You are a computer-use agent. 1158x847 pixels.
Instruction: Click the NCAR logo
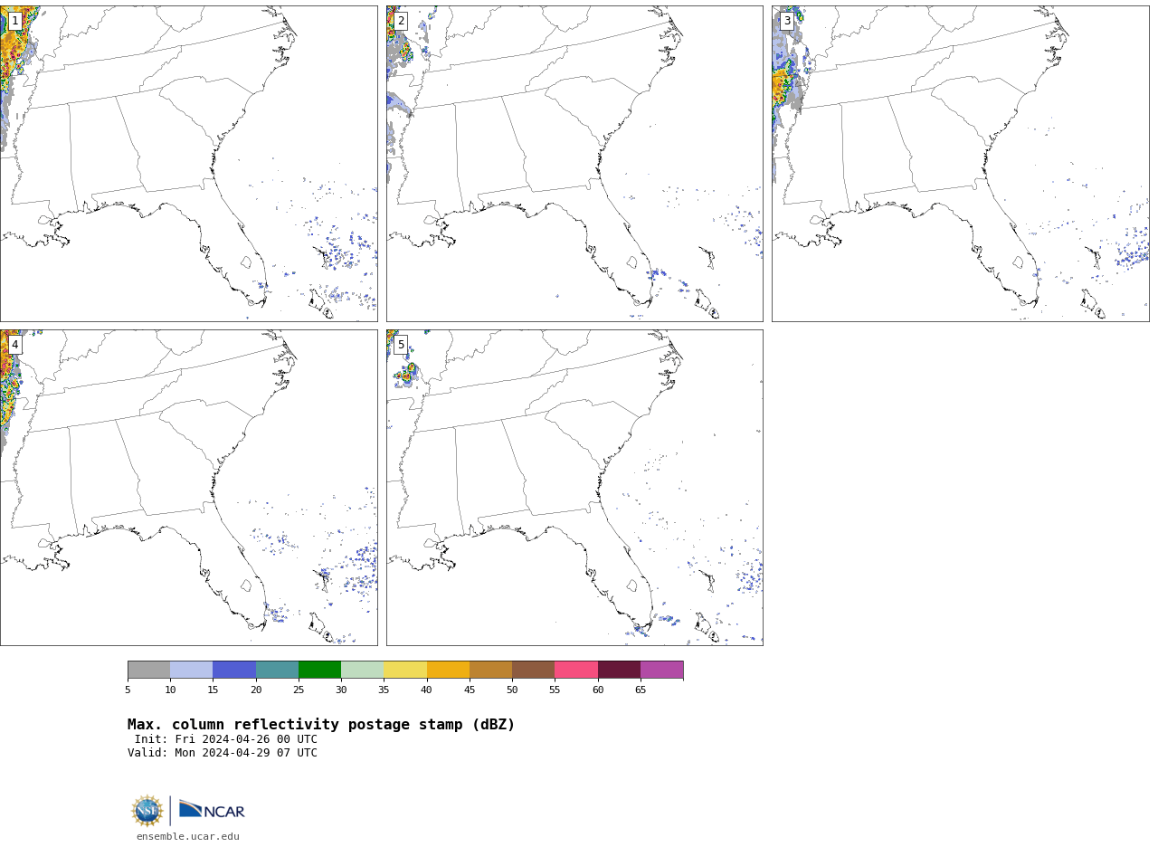212,810
